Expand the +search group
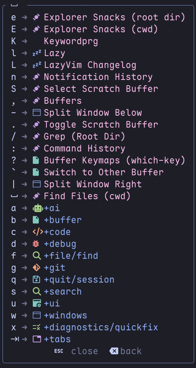This screenshot has height=368, width=196. pos(63,292)
